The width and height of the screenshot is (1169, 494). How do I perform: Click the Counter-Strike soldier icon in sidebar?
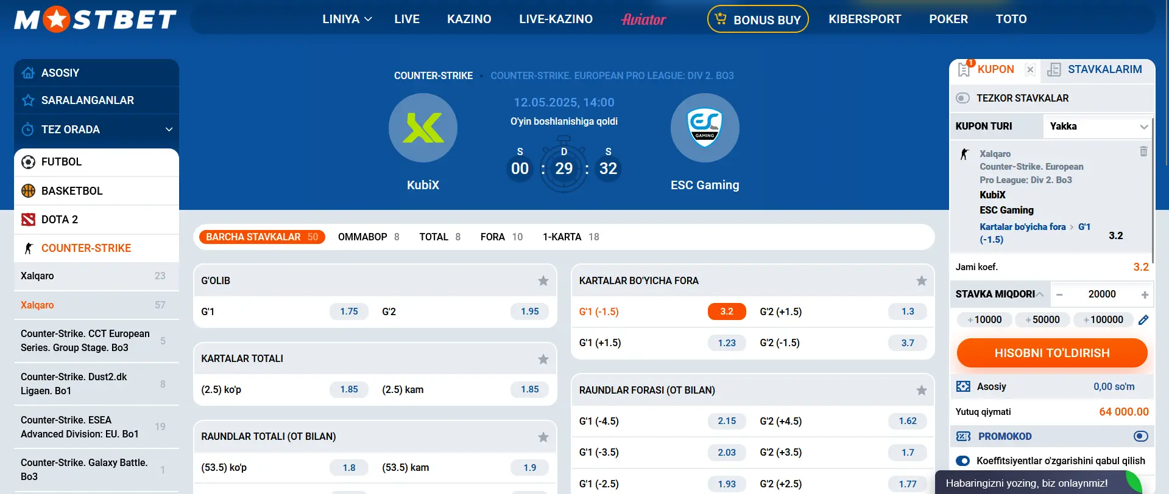click(x=28, y=248)
